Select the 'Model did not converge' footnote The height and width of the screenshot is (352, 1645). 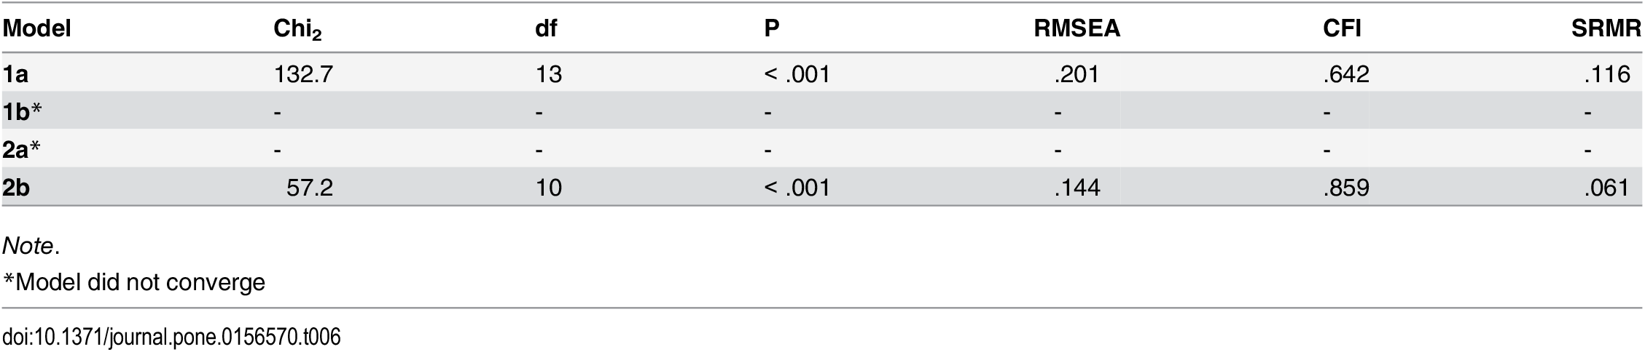tap(134, 281)
